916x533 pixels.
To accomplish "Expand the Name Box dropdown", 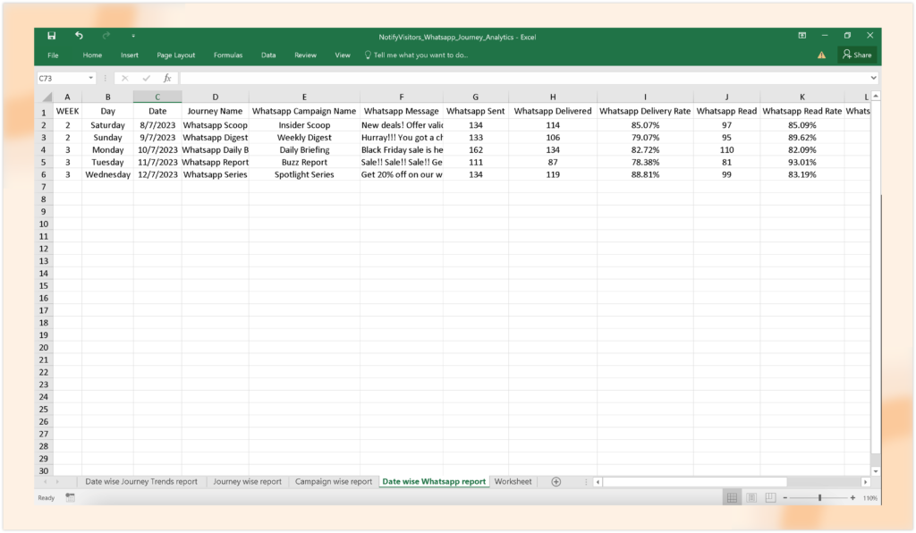I will coord(91,79).
